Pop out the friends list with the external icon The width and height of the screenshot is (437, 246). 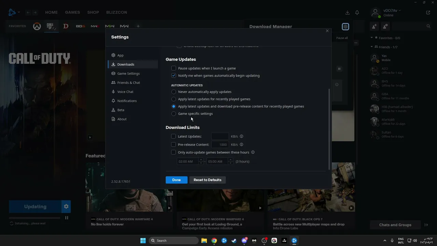[x=428, y=13]
